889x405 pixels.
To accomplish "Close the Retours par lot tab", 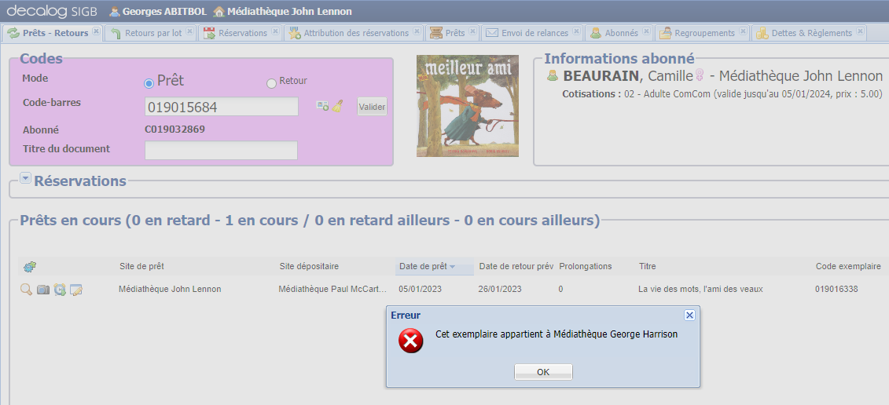I will 190,31.
